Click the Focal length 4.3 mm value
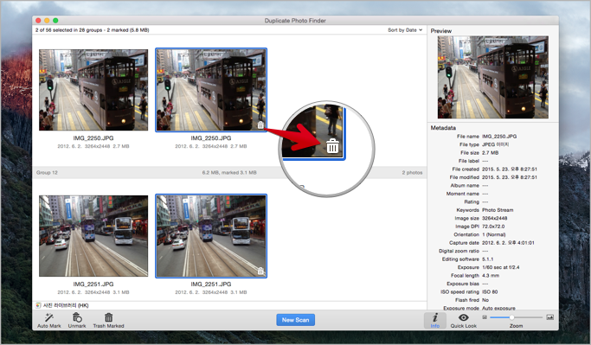The image size is (591, 345). [491, 276]
